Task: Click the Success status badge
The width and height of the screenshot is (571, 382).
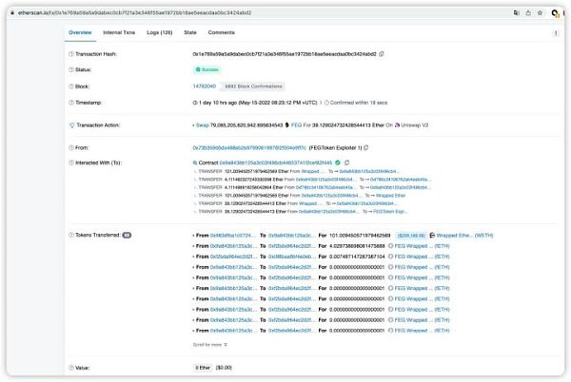Action: pos(208,70)
